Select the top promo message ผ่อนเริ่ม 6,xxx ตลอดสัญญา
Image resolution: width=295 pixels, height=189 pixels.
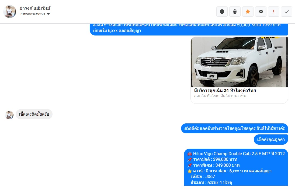coord(189,29)
